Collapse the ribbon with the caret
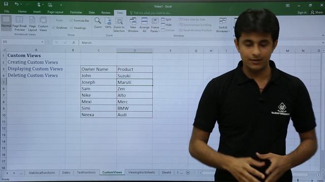 (323, 35)
